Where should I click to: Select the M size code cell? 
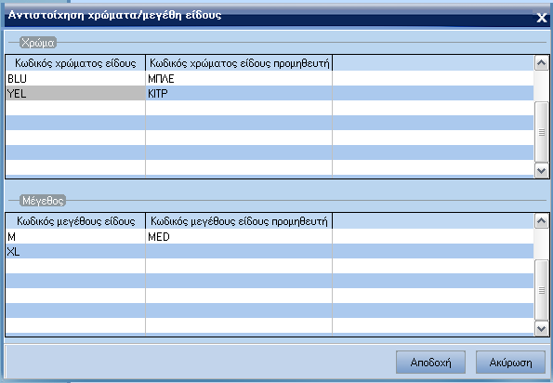tap(75, 236)
